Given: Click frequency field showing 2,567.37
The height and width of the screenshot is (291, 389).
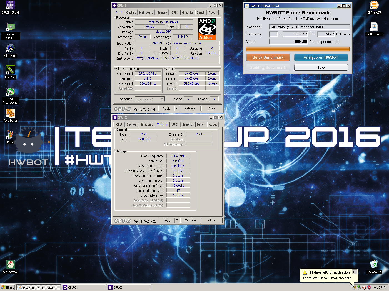Looking at the screenshot, I should (295, 34).
